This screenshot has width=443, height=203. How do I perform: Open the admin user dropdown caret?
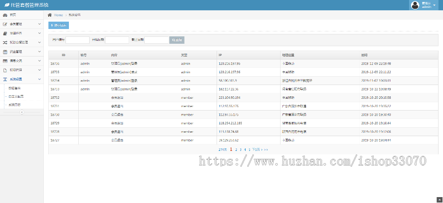434,5
